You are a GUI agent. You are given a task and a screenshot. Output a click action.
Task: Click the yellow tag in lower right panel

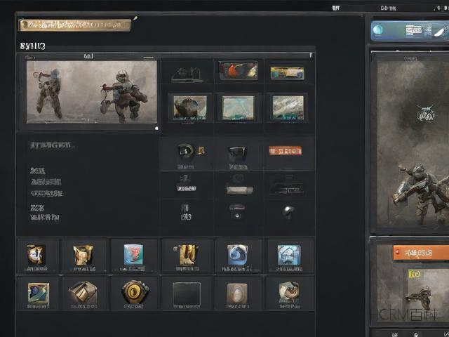click(414, 274)
